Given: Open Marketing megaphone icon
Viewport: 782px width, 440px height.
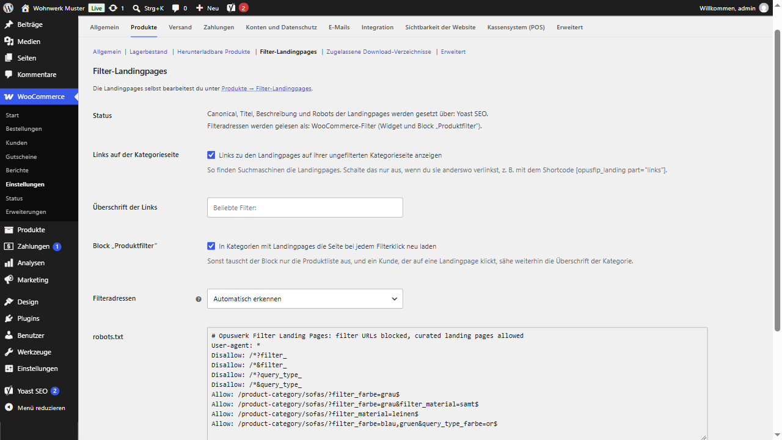Looking at the screenshot, I should click(x=9, y=280).
